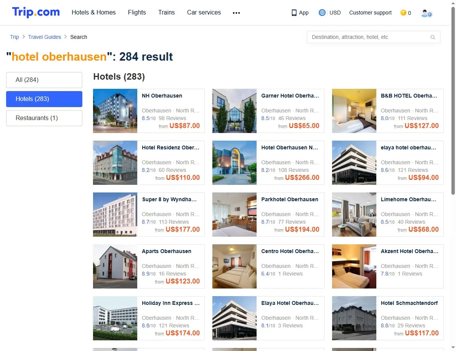Select the All (284) filter
Screen dimensions: 456x351
point(44,80)
